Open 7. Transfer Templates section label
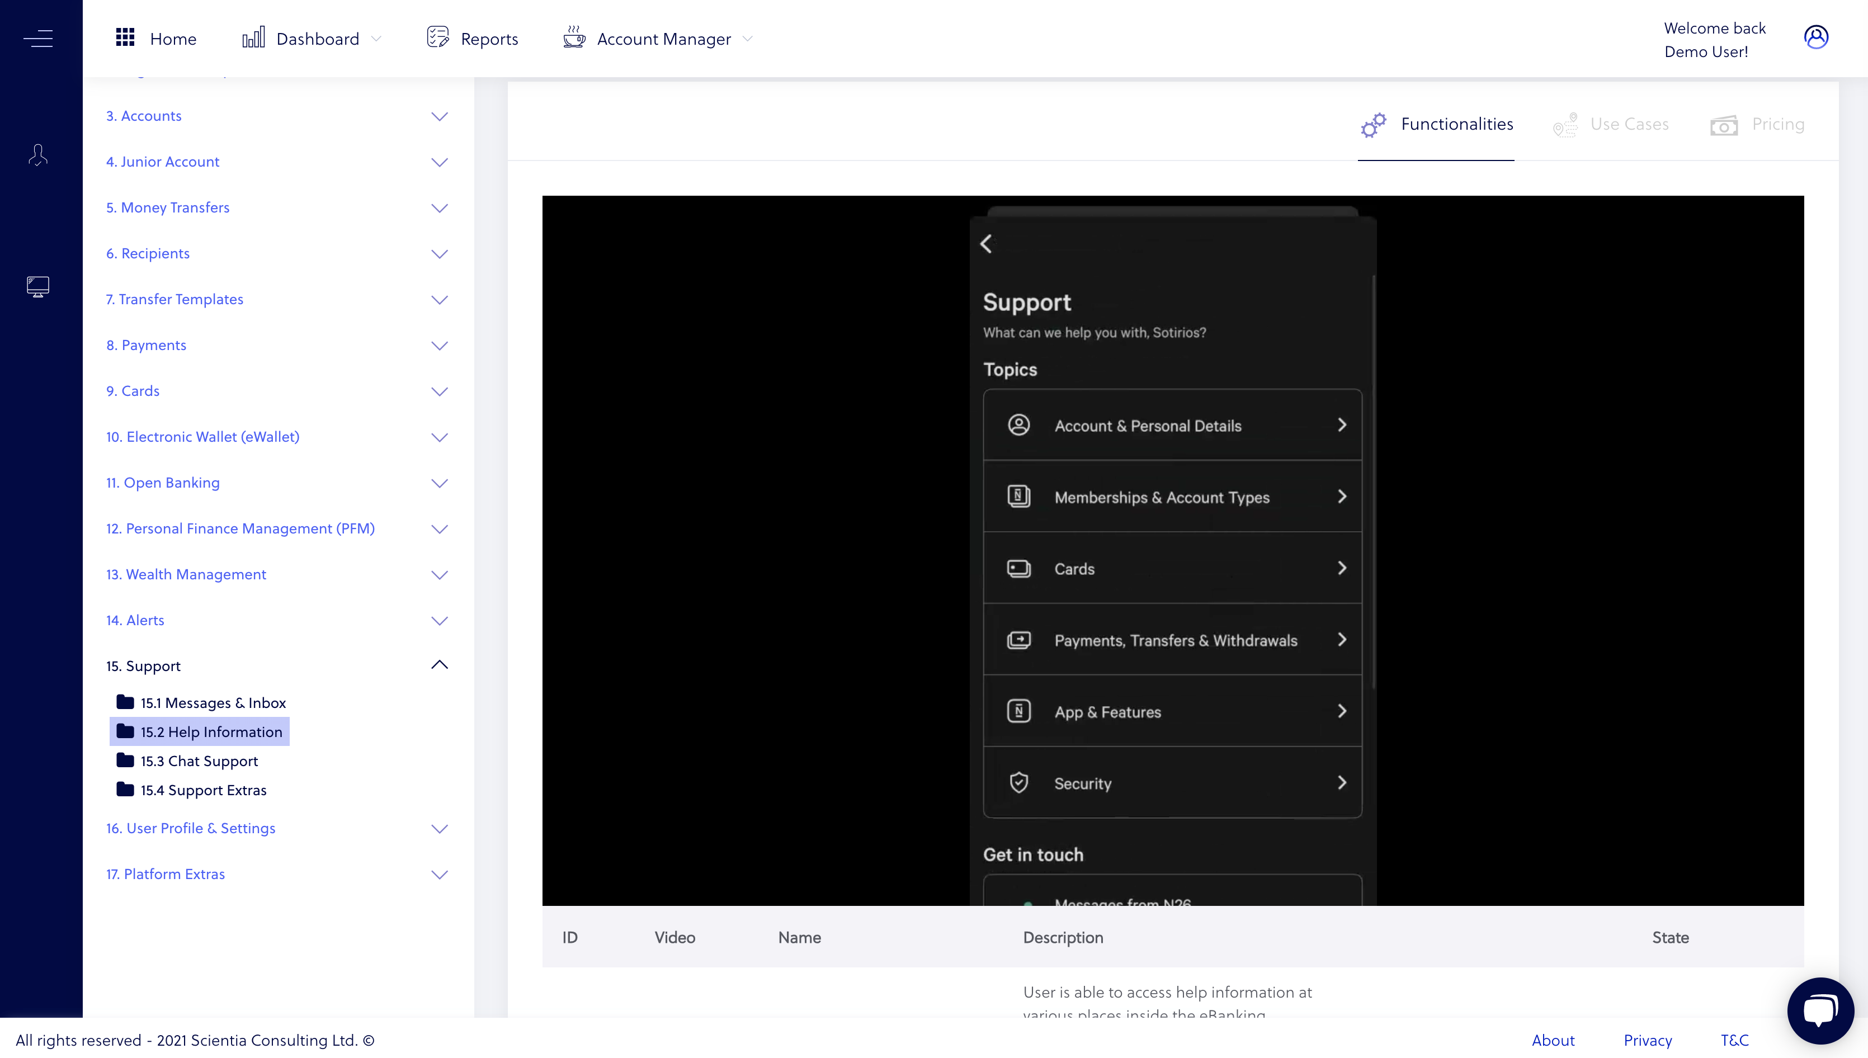Viewport: 1868px width, 1058px height. click(x=174, y=299)
